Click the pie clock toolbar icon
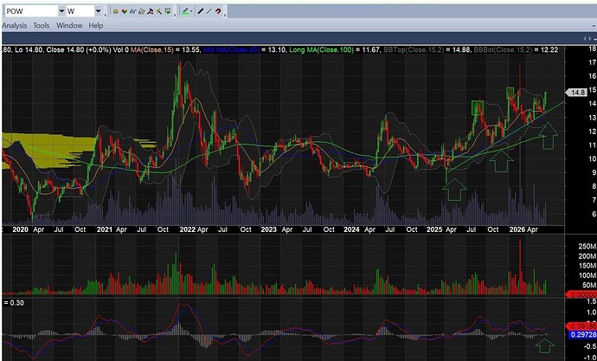This screenshot has width=597, height=361. [x=142, y=11]
